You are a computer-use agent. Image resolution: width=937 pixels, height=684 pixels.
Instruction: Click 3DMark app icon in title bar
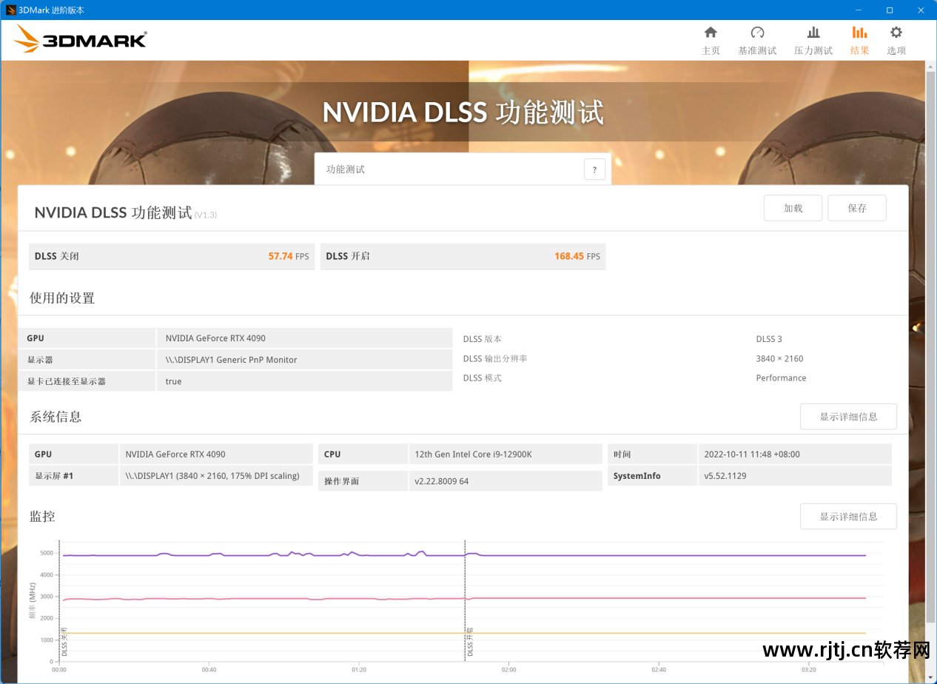click(x=11, y=10)
